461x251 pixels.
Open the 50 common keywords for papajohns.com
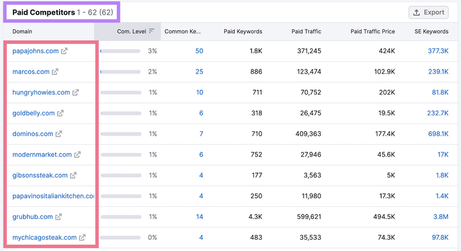[x=199, y=51]
